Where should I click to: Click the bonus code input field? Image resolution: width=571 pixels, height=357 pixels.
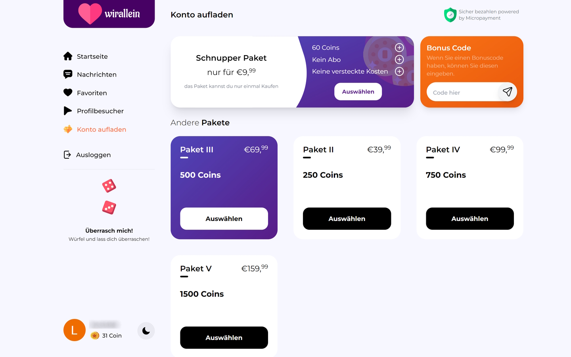coord(462,92)
